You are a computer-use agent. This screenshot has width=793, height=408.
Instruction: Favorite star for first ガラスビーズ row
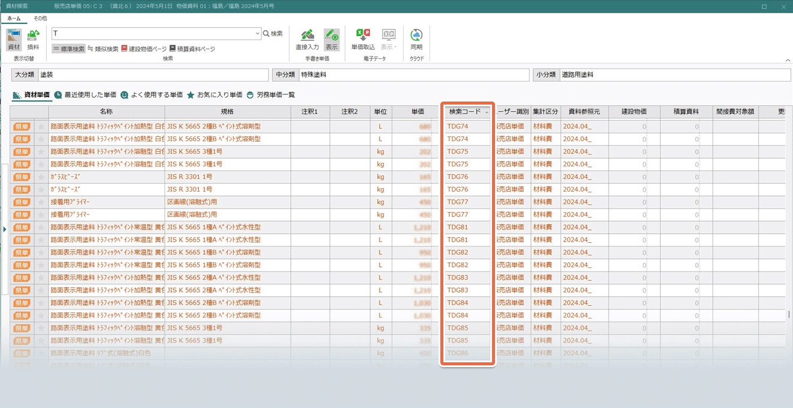[41, 177]
